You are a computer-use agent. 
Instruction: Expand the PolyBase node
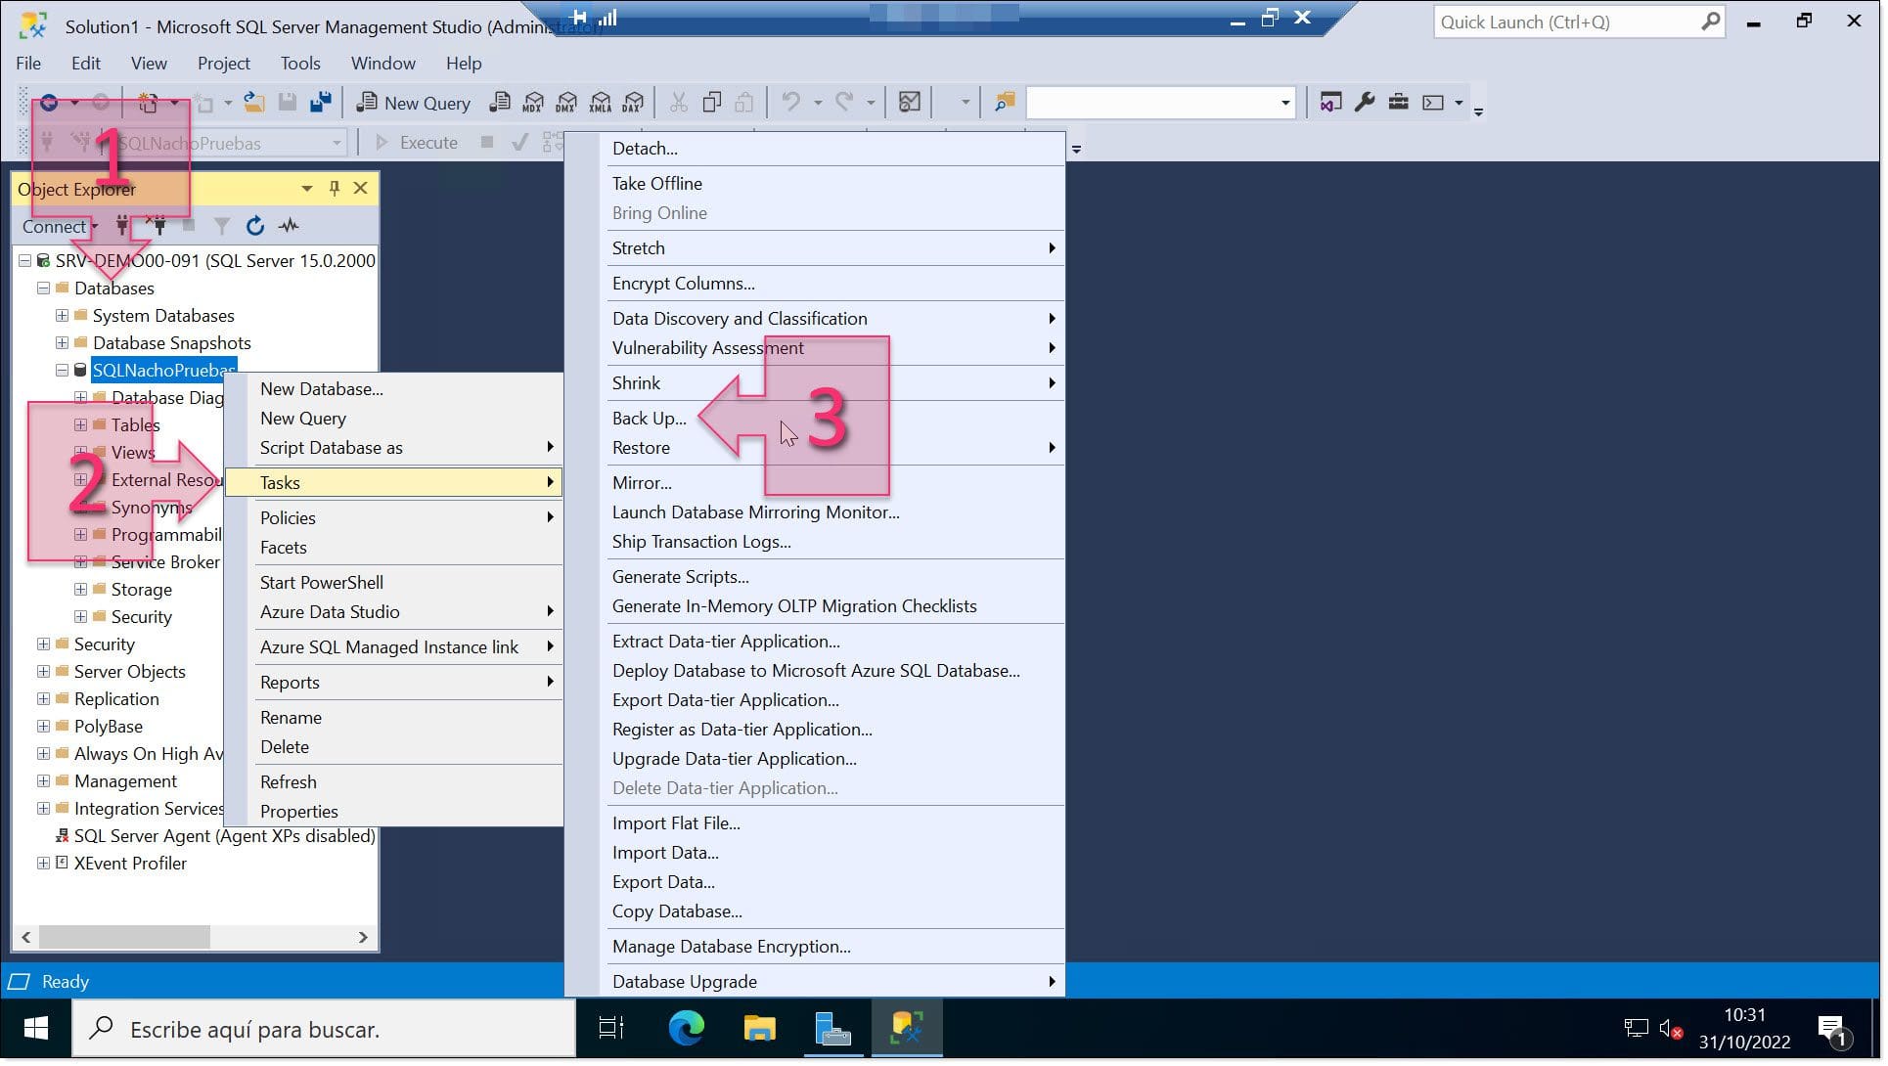coord(43,727)
